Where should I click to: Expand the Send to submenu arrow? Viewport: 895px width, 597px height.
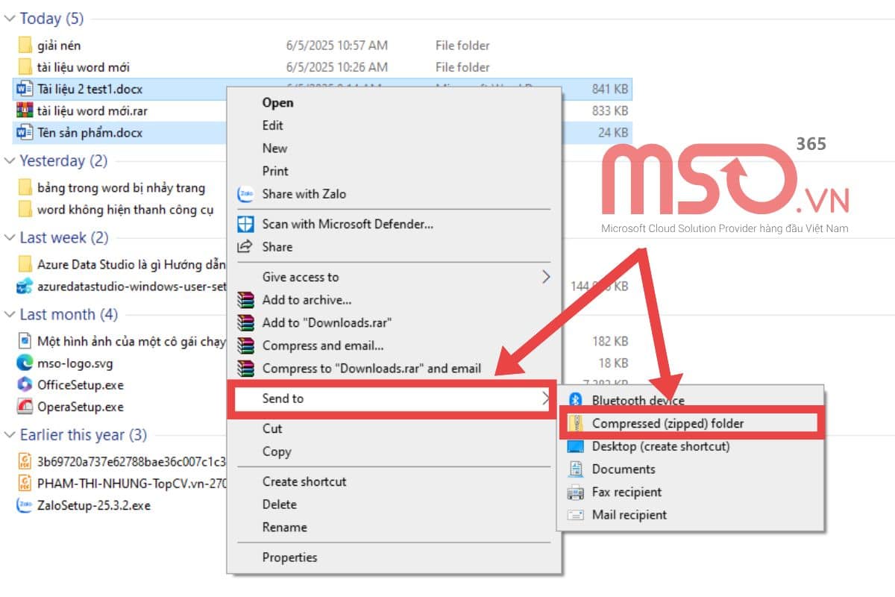click(x=546, y=398)
